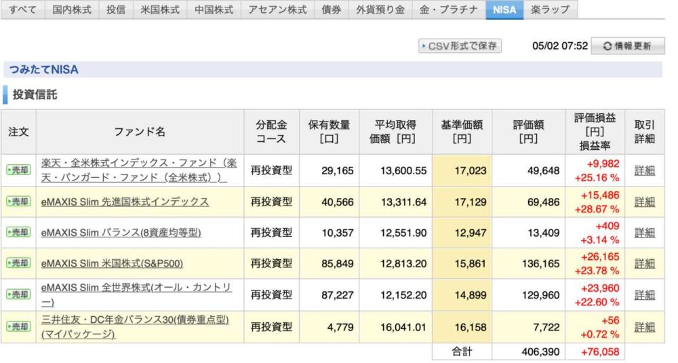
Task: View 詳細 for 全世界株式 row
Action: (x=644, y=294)
